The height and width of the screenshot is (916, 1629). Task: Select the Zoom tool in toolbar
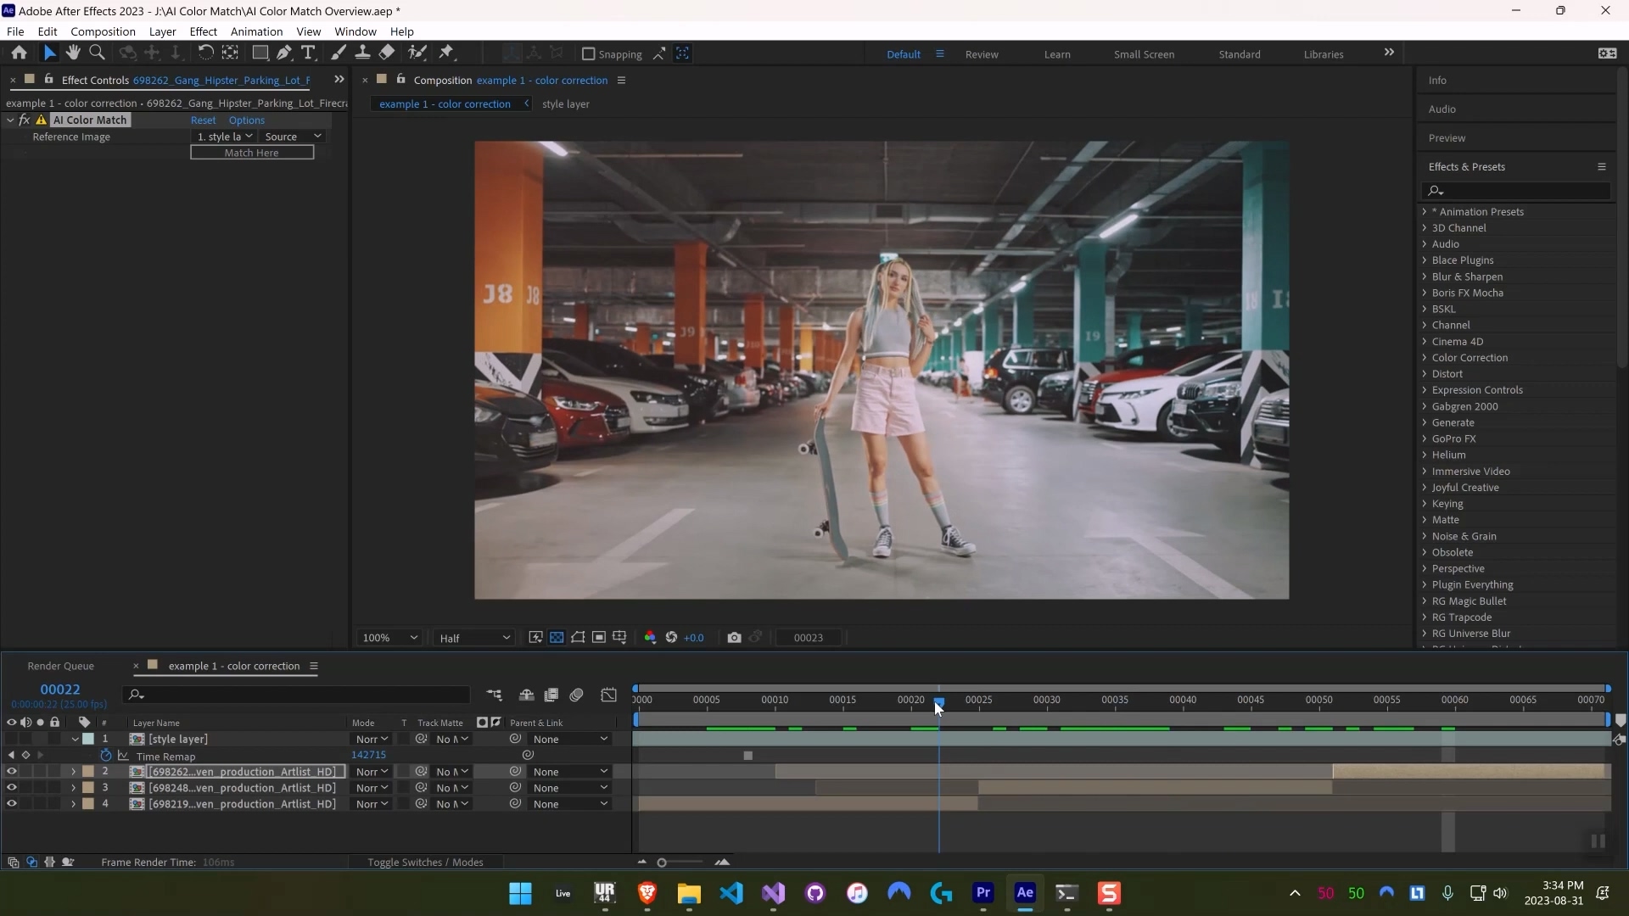coord(97,53)
